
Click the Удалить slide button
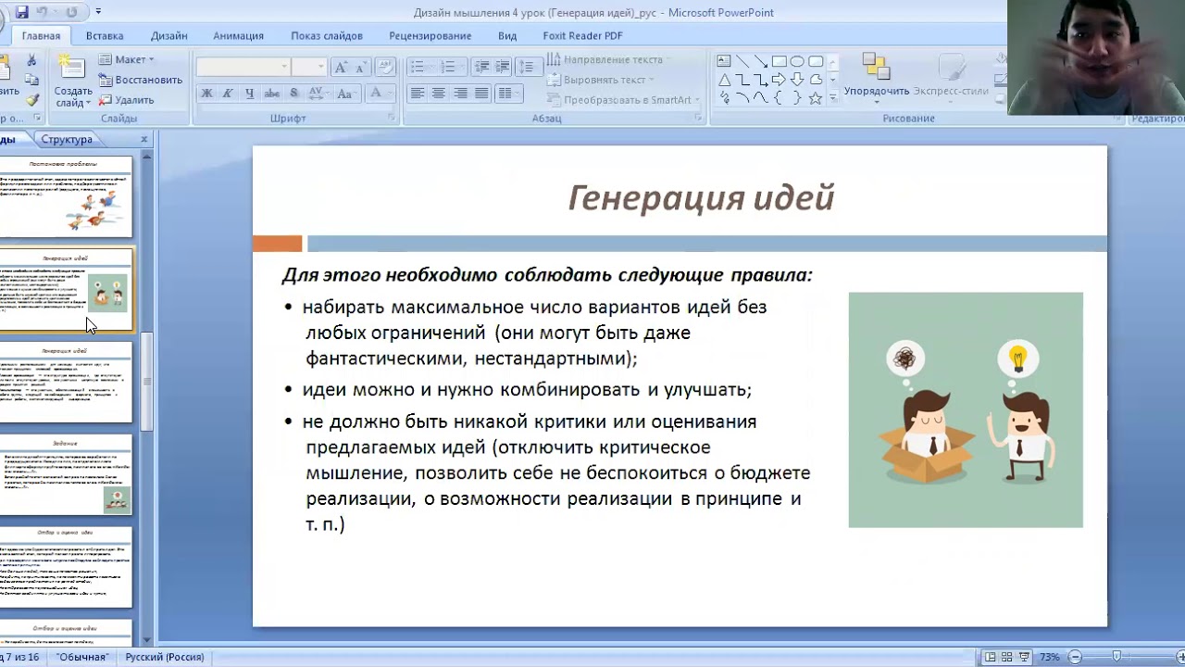click(126, 100)
